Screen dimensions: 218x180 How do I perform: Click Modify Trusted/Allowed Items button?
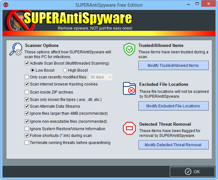click(173, 66)
